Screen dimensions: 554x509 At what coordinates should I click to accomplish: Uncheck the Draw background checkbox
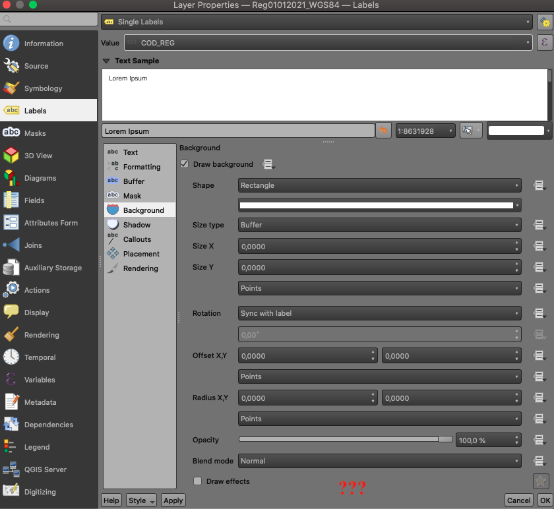pos(184,164)
